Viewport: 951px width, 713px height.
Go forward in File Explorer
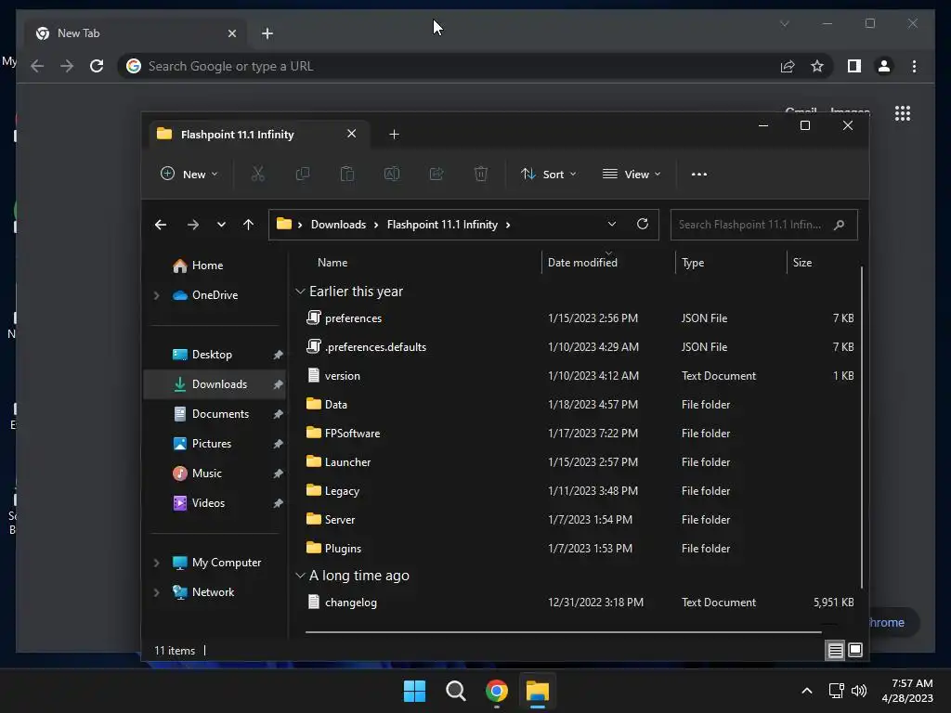click(x=193, y=225)
